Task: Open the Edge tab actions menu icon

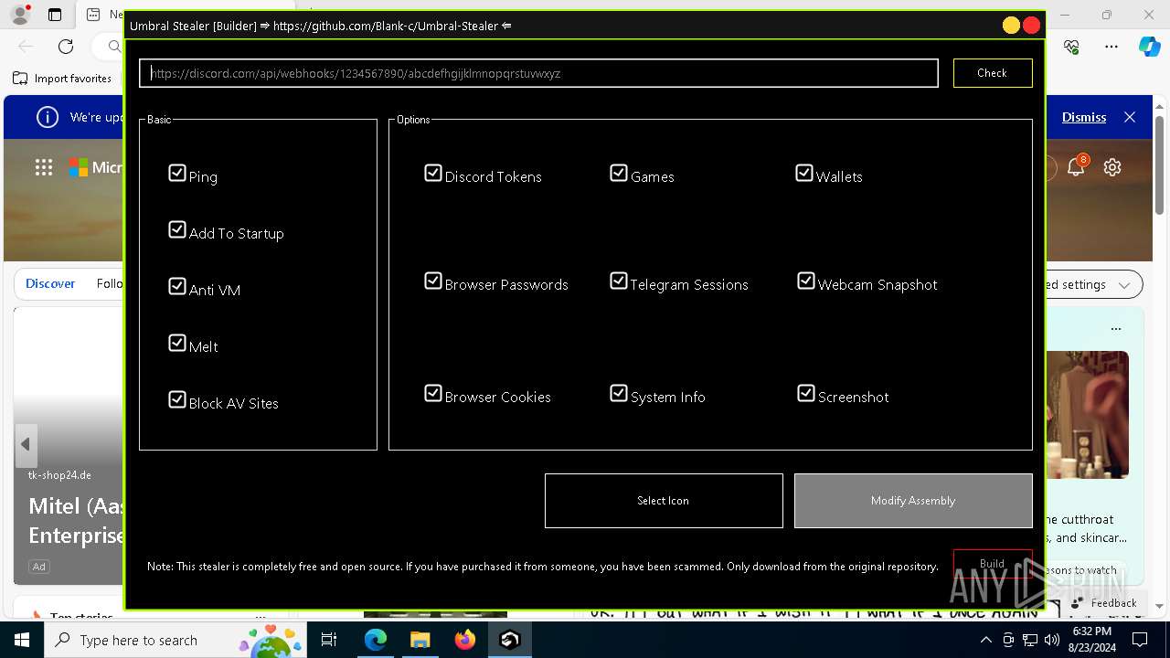Action: 55,15
